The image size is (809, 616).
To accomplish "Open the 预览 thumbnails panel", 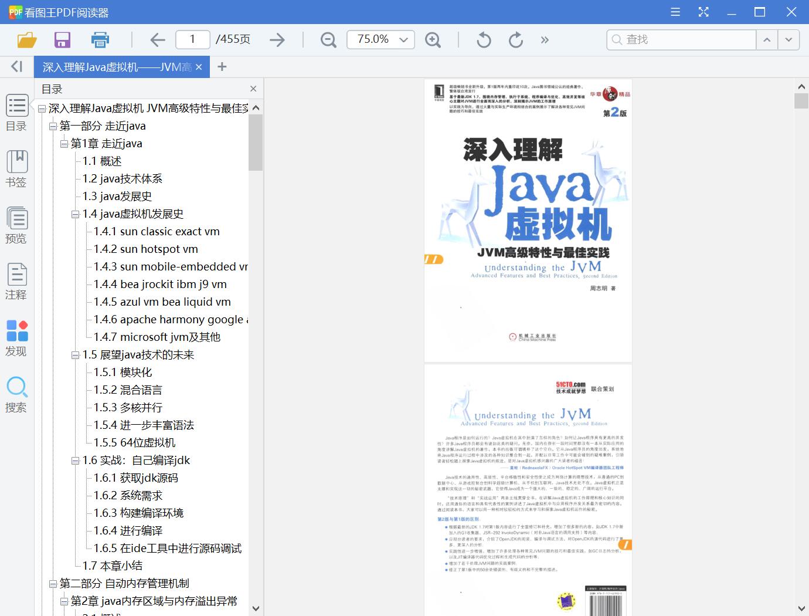I will [x=16, y=225].
